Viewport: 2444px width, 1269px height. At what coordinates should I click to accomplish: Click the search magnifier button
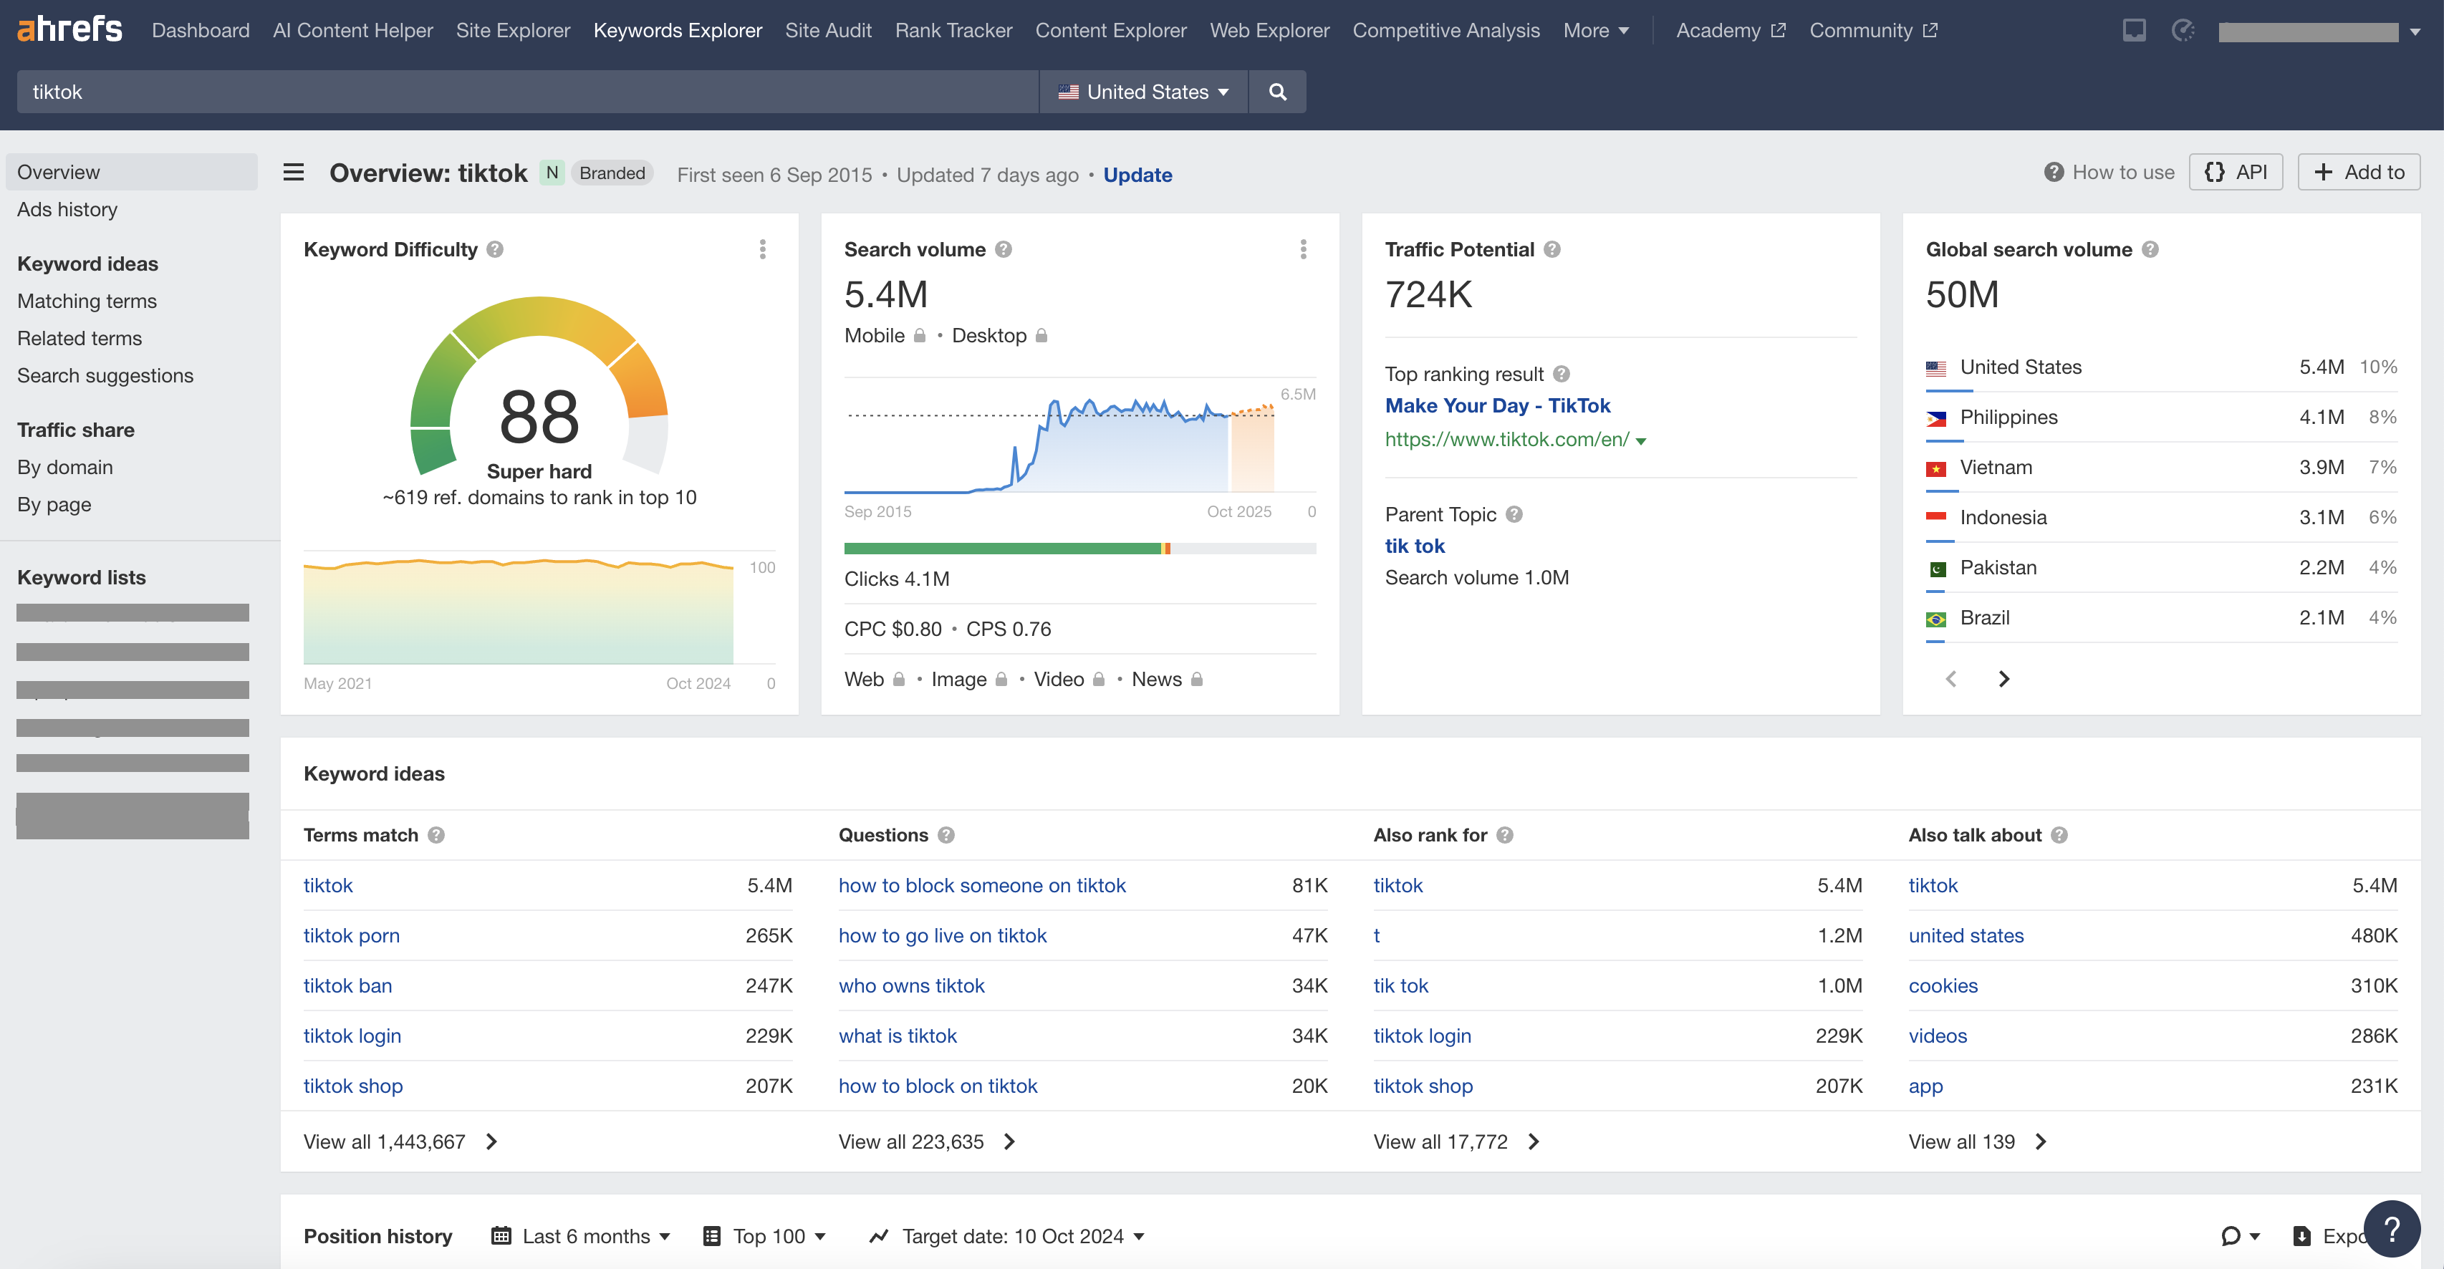pos(1277,92)
